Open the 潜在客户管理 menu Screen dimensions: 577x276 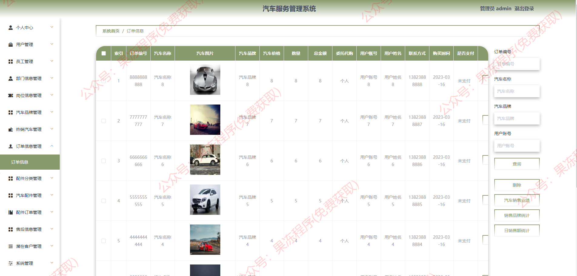(30, 246)
